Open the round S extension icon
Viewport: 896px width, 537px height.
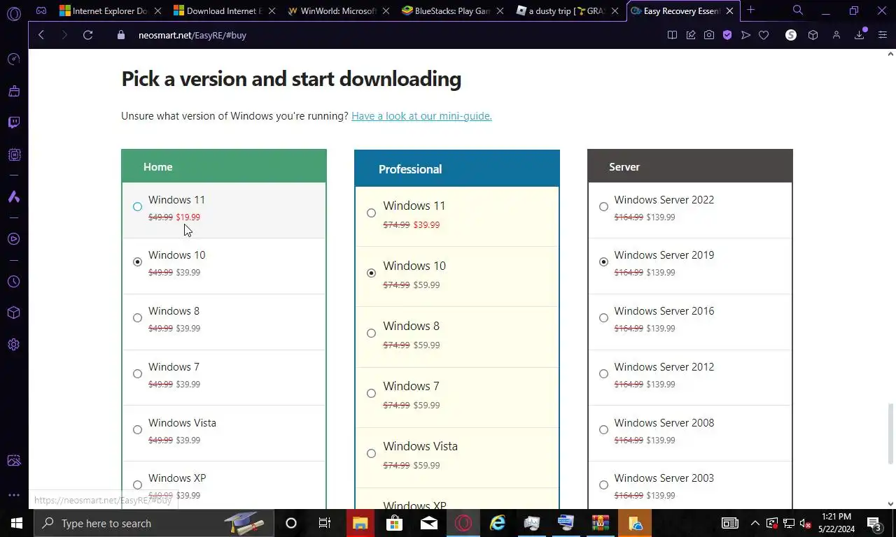tap(791, 35)
